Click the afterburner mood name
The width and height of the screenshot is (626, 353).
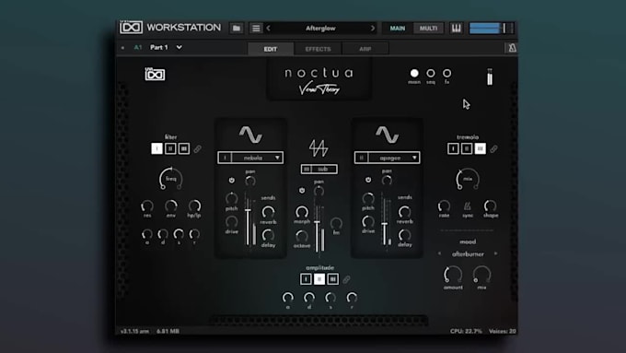click(x=468, y=253)
